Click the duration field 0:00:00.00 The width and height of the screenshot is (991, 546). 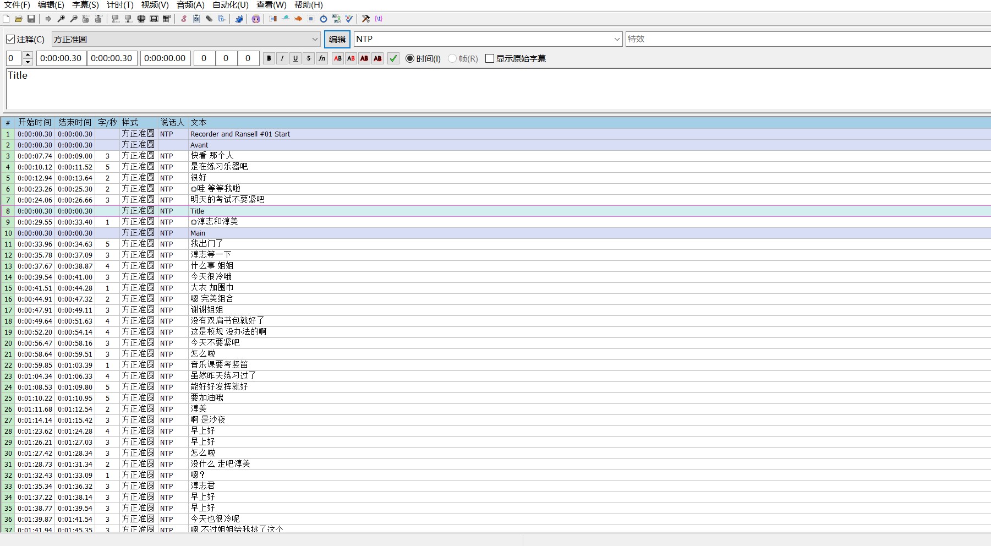click(x=165, y=58)
